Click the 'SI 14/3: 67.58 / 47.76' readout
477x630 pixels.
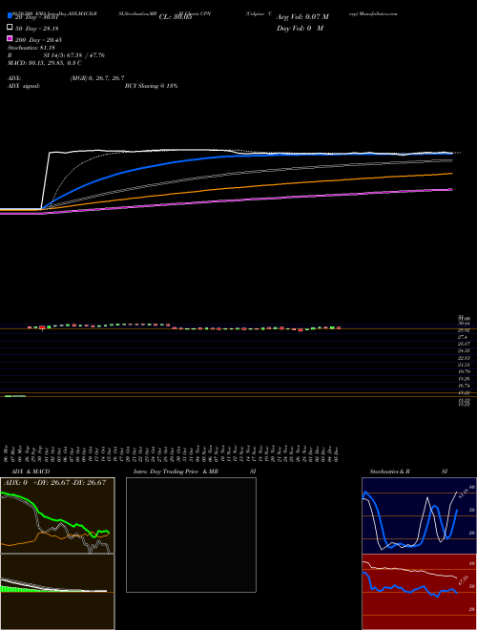click(74, 55)
